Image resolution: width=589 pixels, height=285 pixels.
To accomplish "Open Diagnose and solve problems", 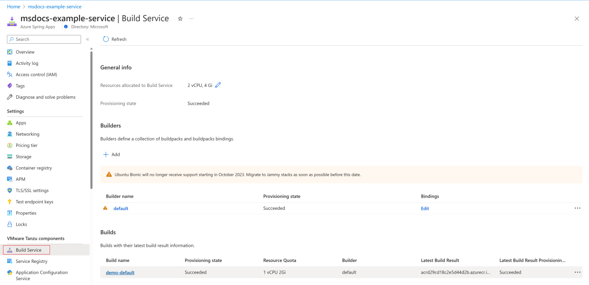I will (46, 97).
